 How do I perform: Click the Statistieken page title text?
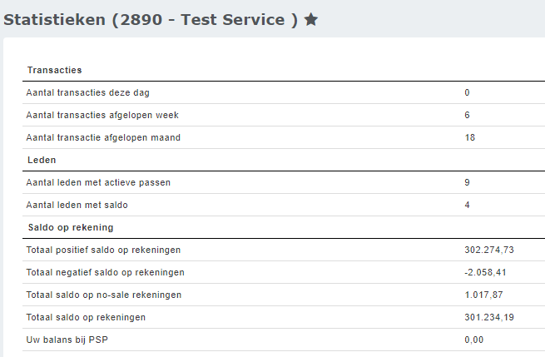coord(150,19)
